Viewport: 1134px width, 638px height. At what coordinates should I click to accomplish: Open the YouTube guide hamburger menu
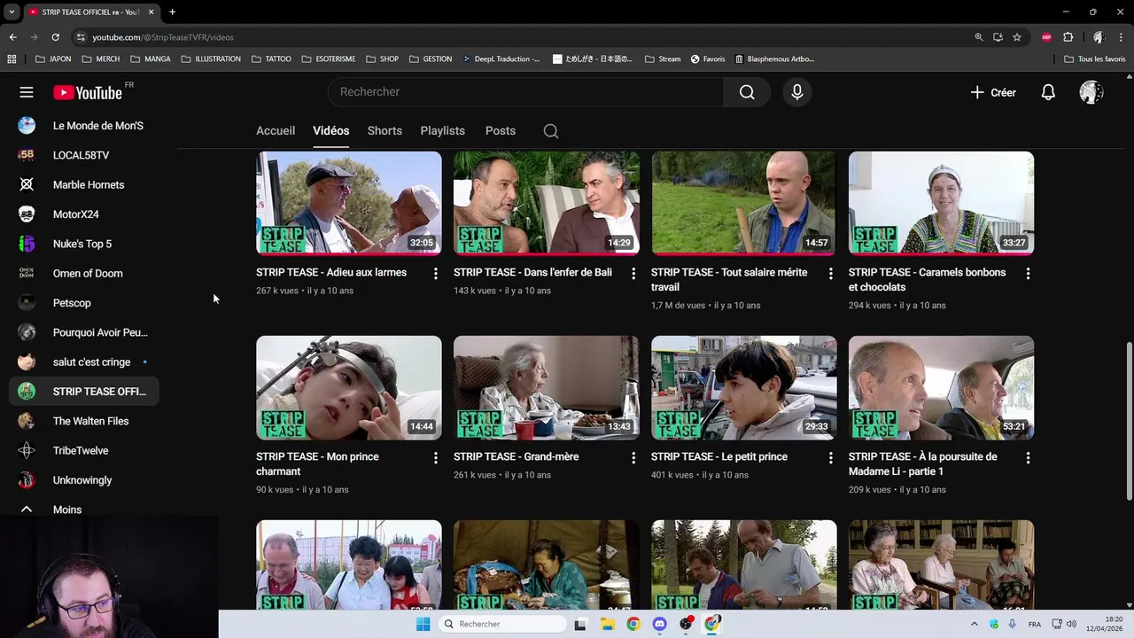pos(27,92)
